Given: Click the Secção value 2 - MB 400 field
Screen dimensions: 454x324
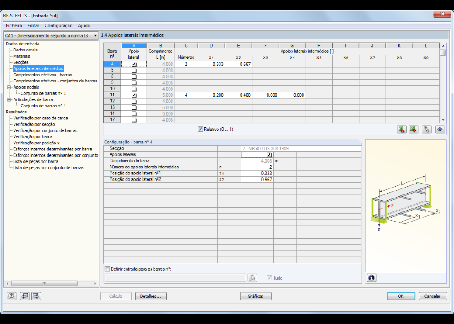Looking at the screenshot, I should tap(301, 148).
